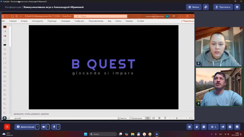The width and height of the screenshot is (244, 137).
Task: Open Слайд-шоу ribbon tab
Action: [x=79, y=21]
